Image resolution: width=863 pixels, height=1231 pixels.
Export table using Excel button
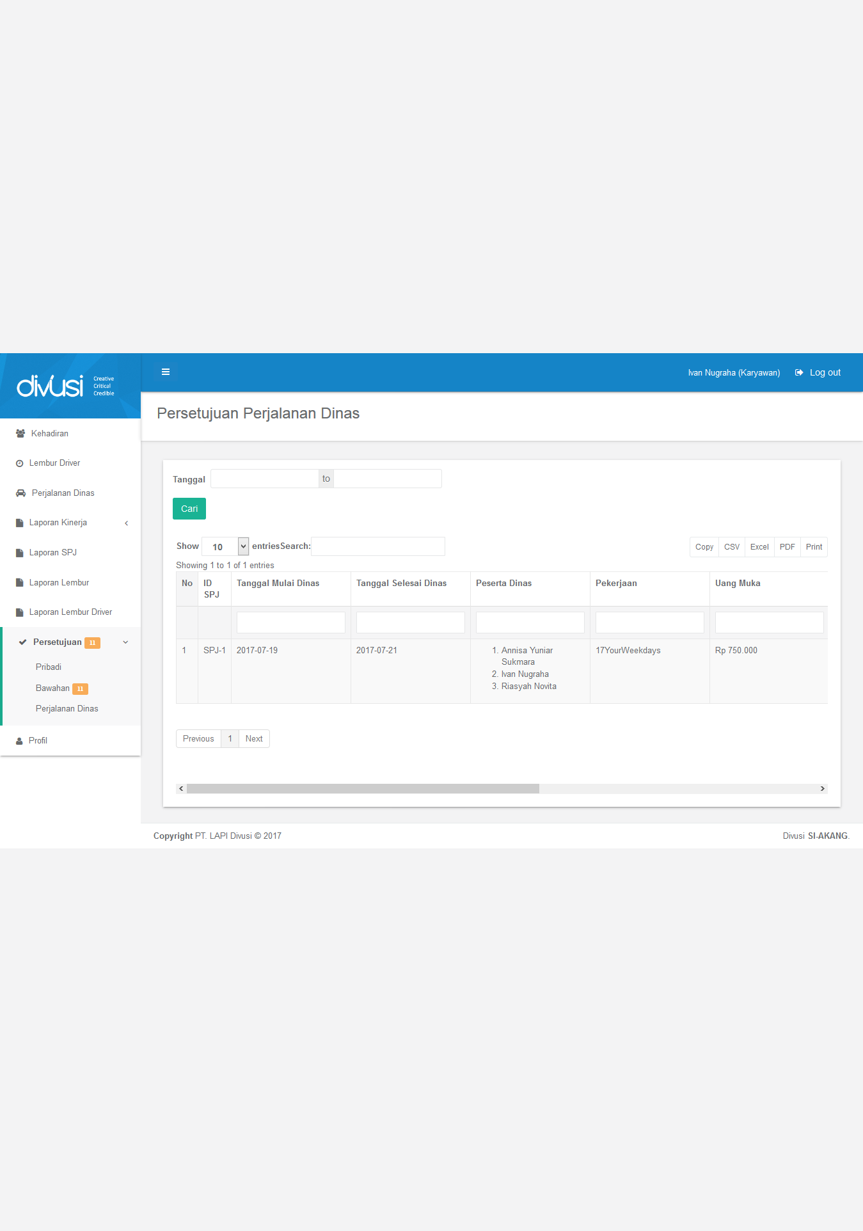coord(759,547)
